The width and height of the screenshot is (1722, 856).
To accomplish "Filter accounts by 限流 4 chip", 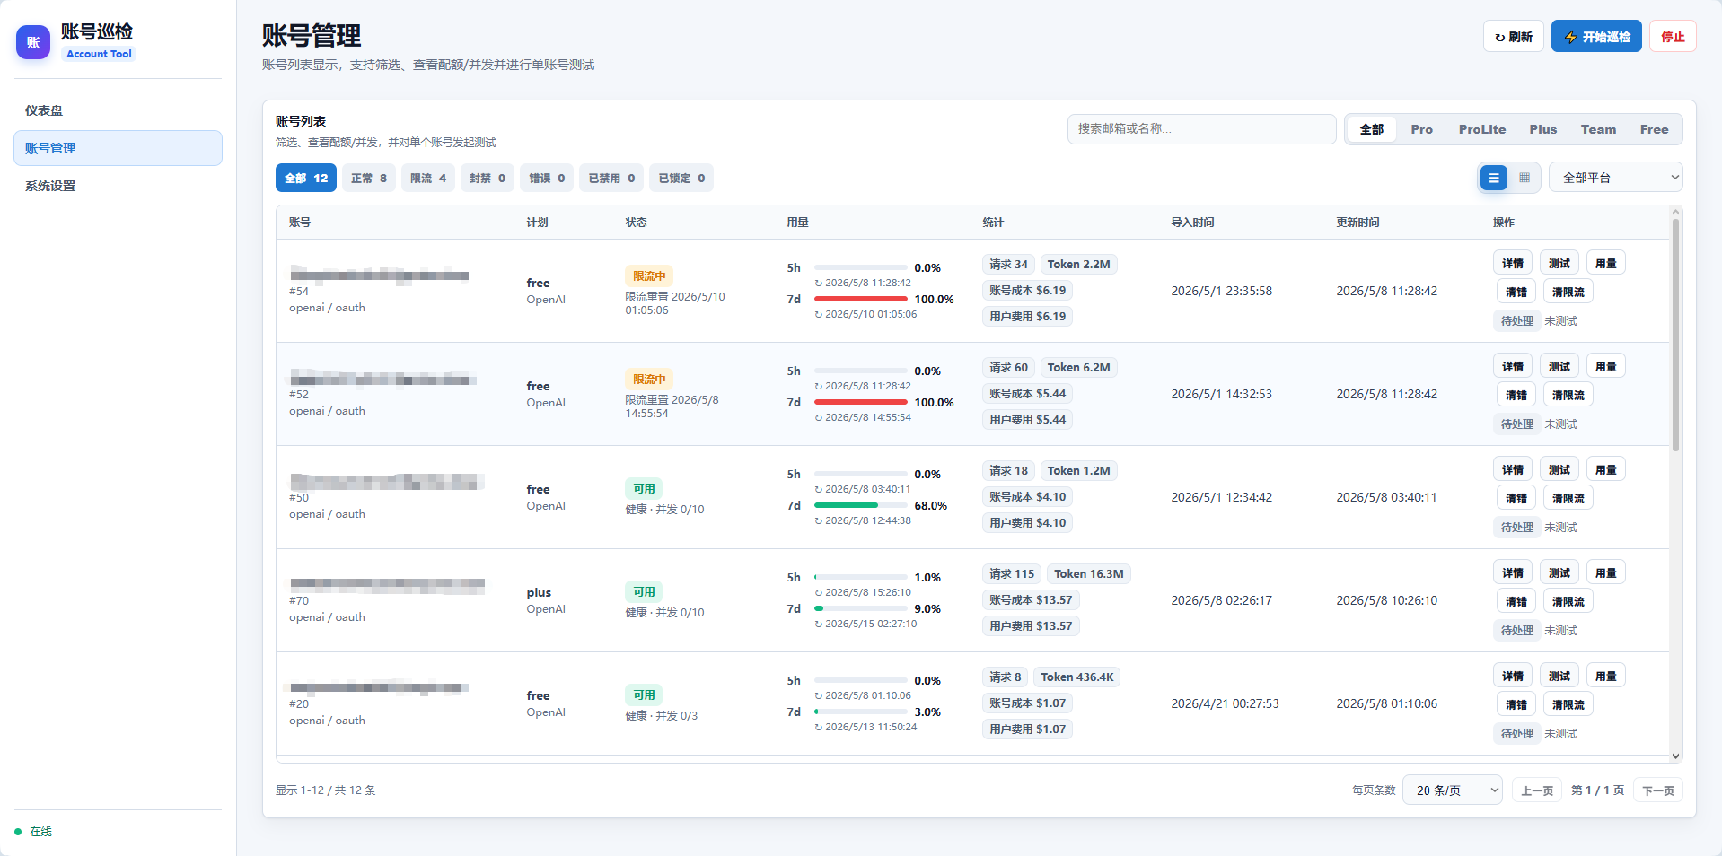I will [428, 178].
